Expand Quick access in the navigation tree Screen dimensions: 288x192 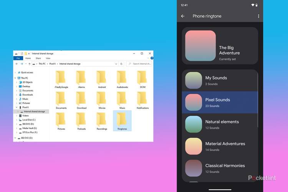(x=15, y=73)
